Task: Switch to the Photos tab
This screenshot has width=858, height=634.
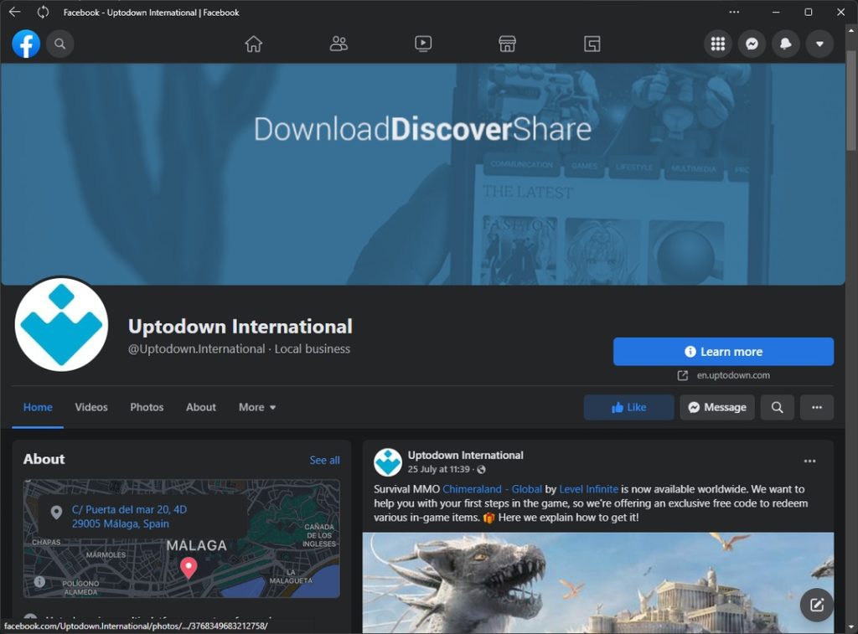Action: click(x=147, y=407)
